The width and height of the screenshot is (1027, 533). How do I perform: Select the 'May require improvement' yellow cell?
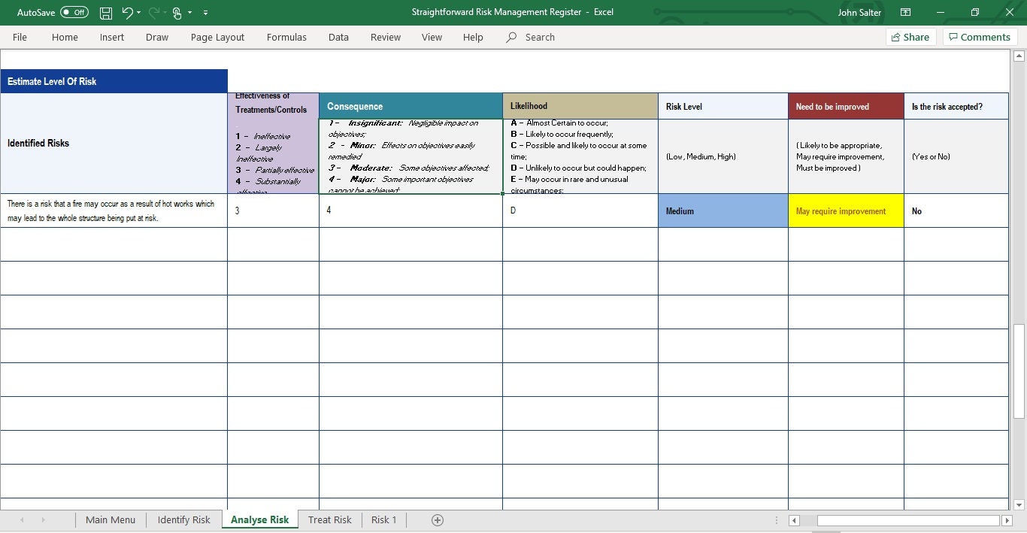click(x=845, y=211)
